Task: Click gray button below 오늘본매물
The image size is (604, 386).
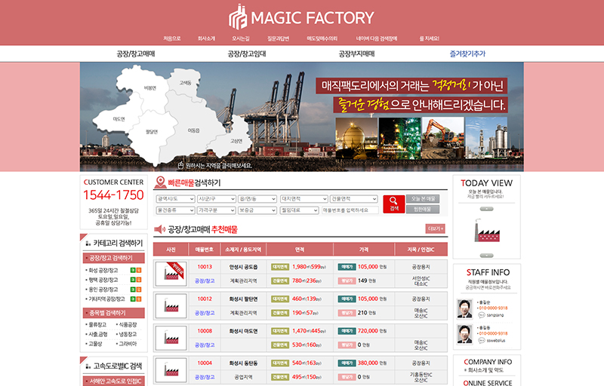Action: 423,209
